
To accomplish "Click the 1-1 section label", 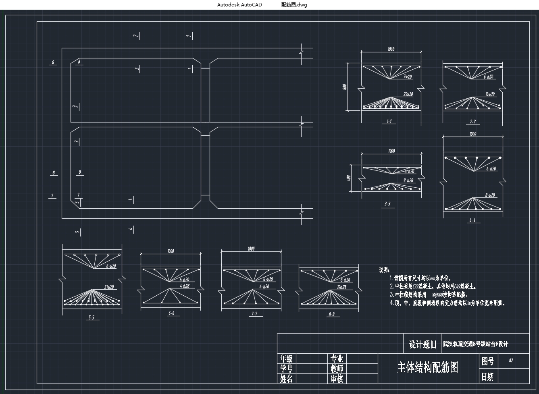I will point(389,121).
